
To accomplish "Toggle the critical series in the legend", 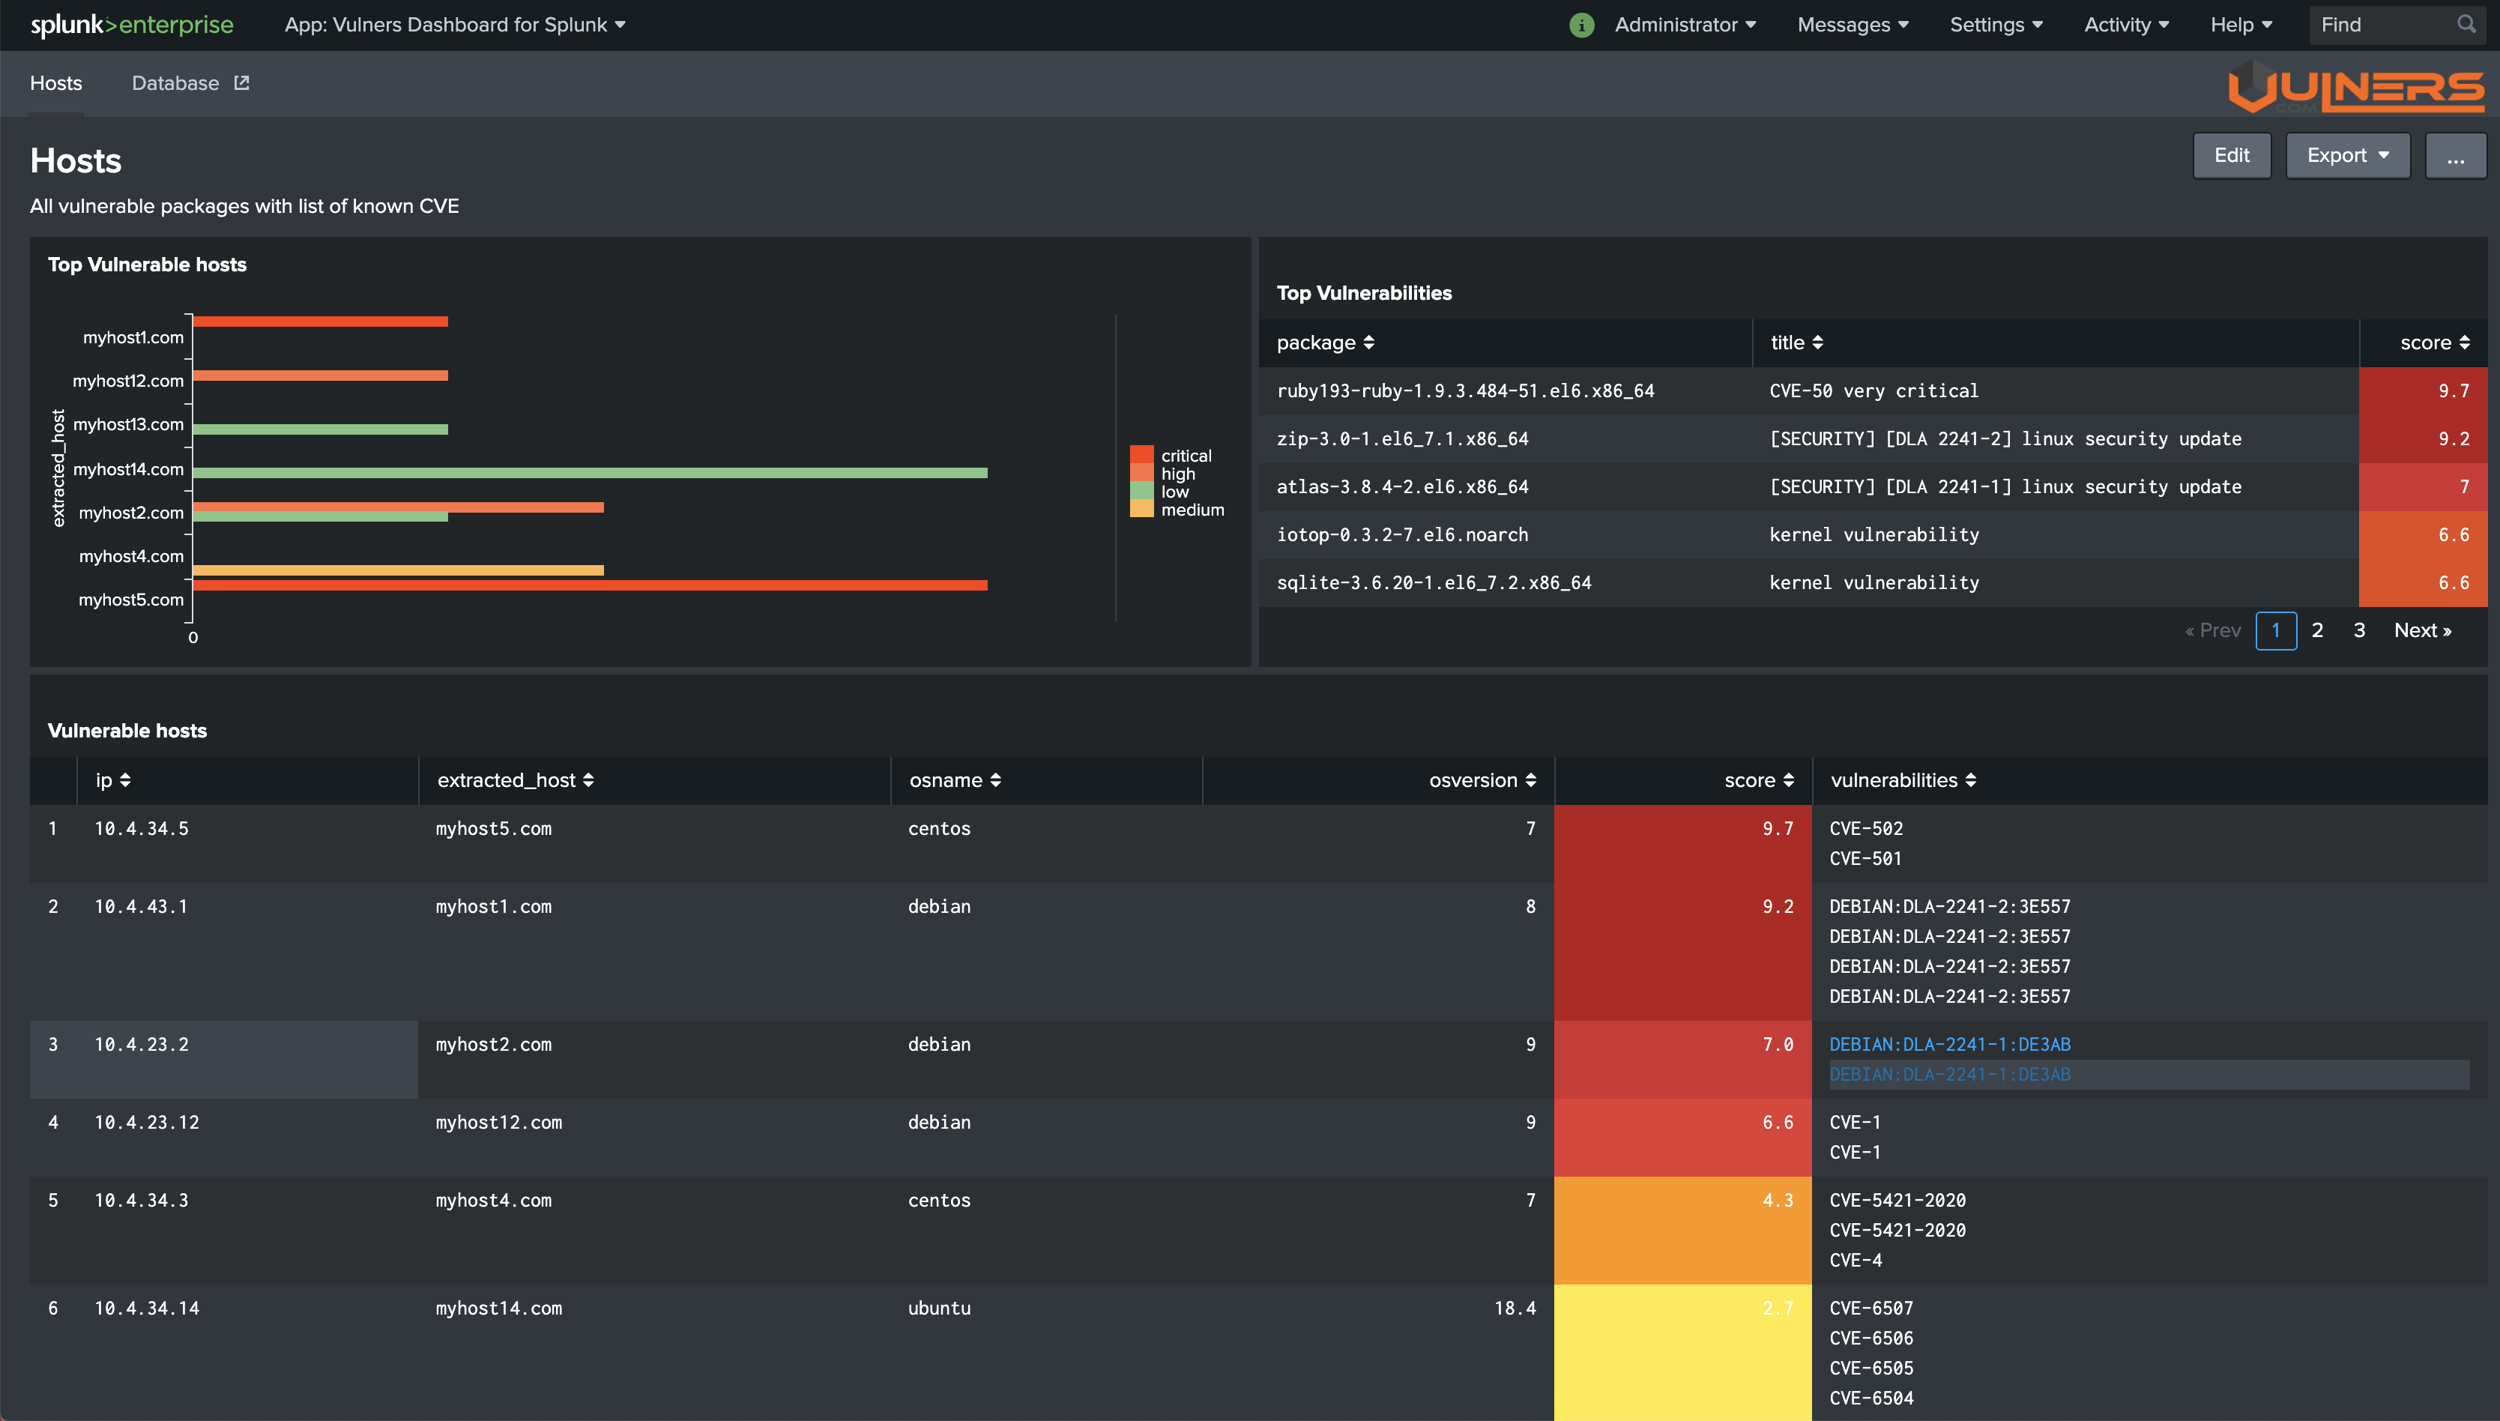I will tap(1185, 456).
